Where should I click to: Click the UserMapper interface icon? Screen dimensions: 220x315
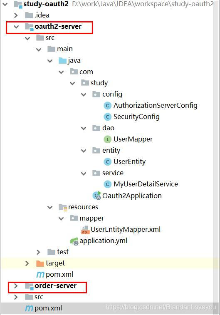tap(107, 139)
